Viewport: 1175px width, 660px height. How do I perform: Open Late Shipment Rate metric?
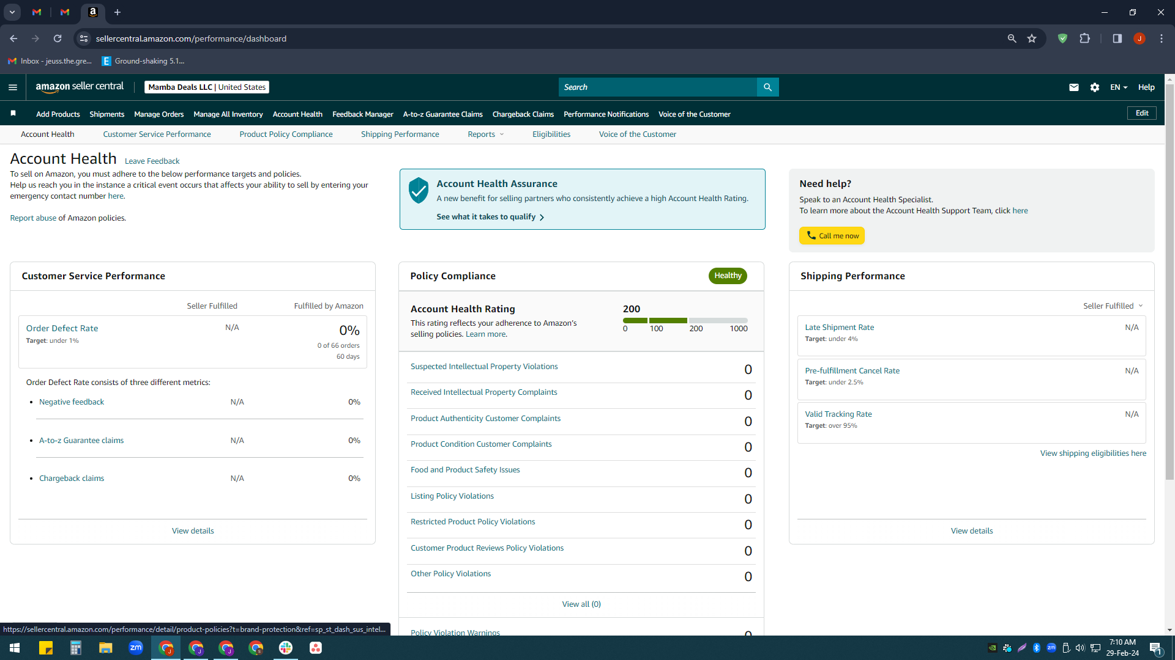click(840, 328)
